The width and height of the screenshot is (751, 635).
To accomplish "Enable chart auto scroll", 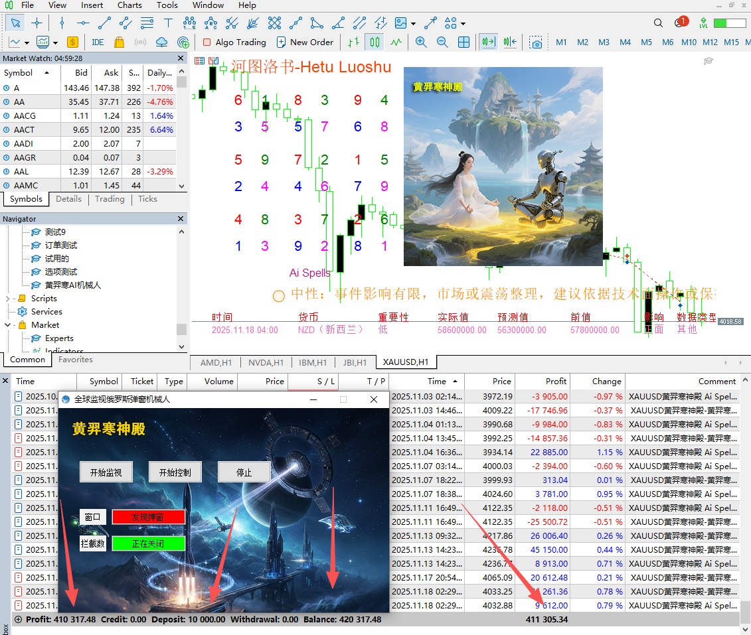I will [489, 42].
